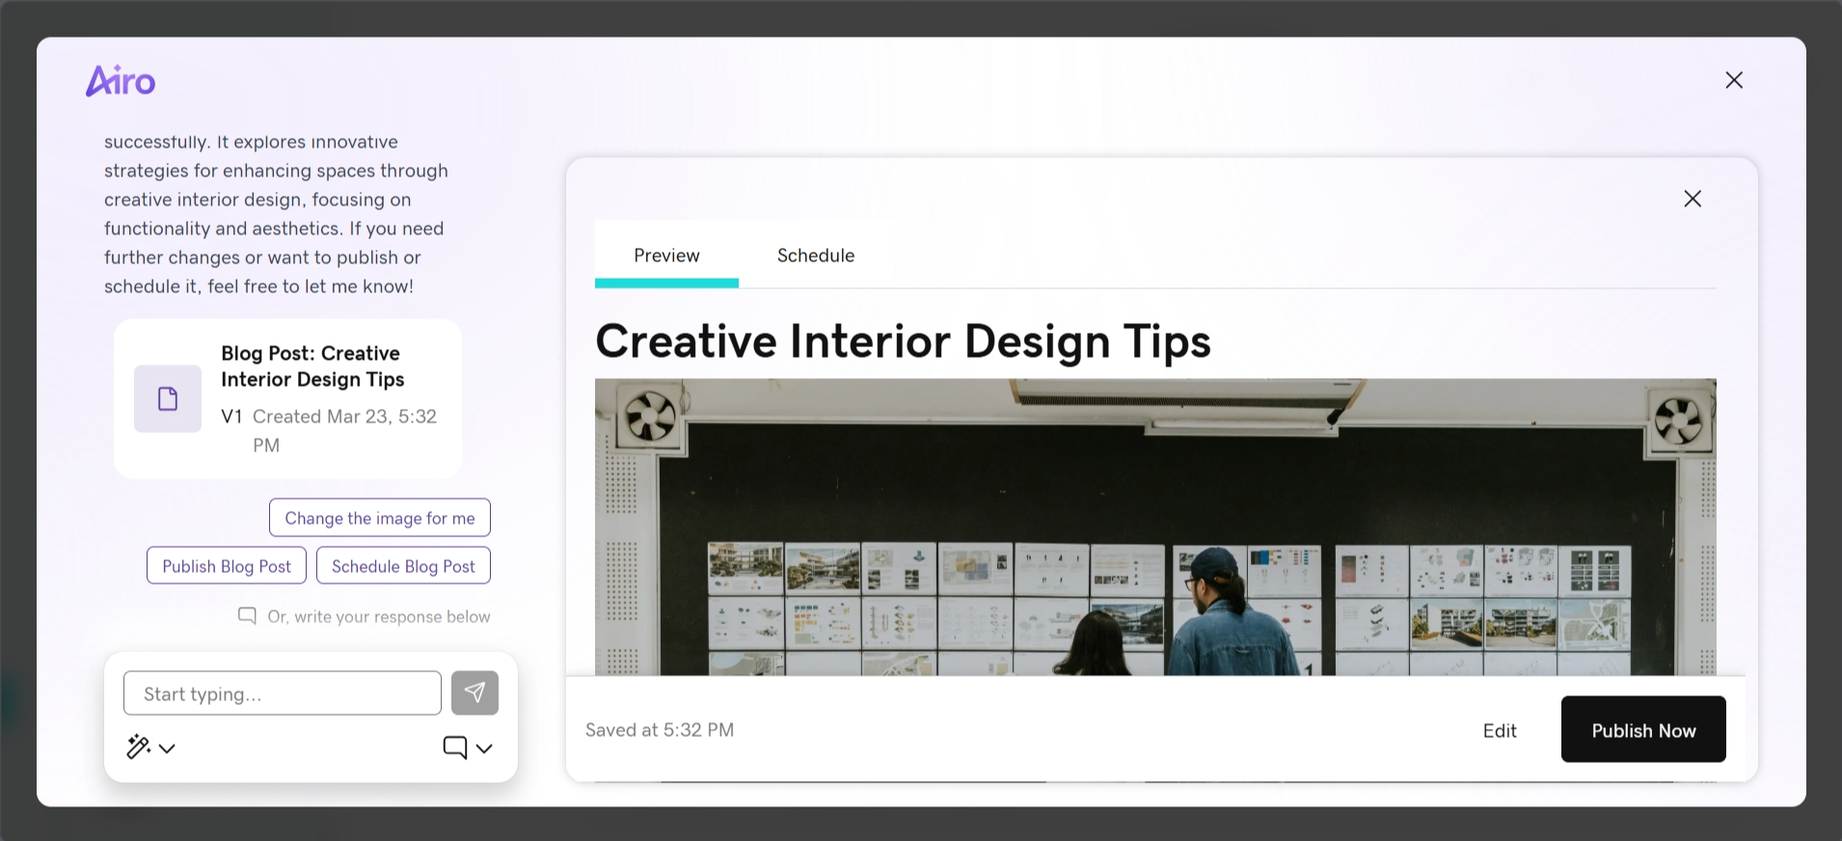Open Blog Post: Creative Interior Design Tips card
This screenshot has height=841, width=1842.
click(287, 398)
